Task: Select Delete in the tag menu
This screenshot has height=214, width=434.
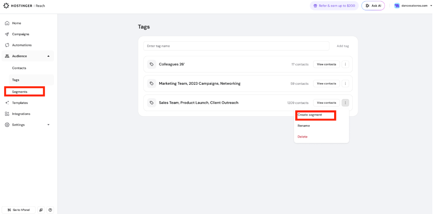Action: coord(303,137)
